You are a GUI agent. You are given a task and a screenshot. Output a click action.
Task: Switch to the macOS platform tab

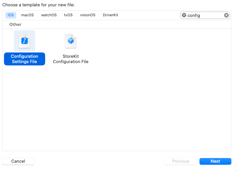click(x=27, y=15)
